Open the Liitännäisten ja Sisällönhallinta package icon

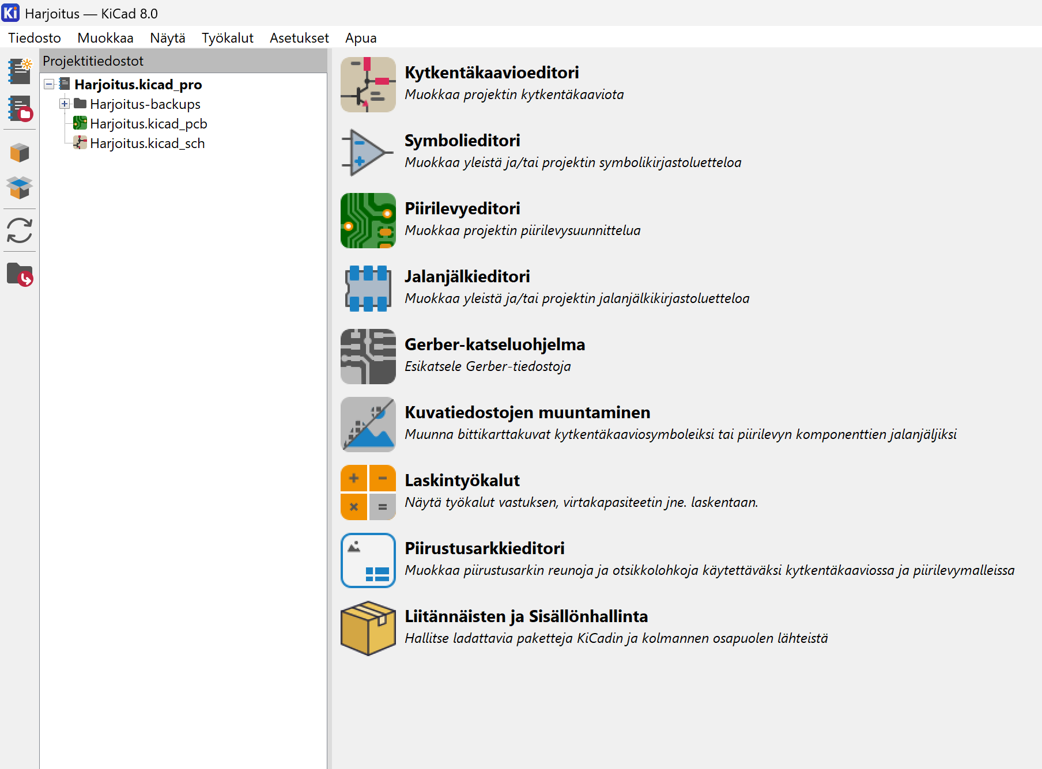tap(368, 628)
